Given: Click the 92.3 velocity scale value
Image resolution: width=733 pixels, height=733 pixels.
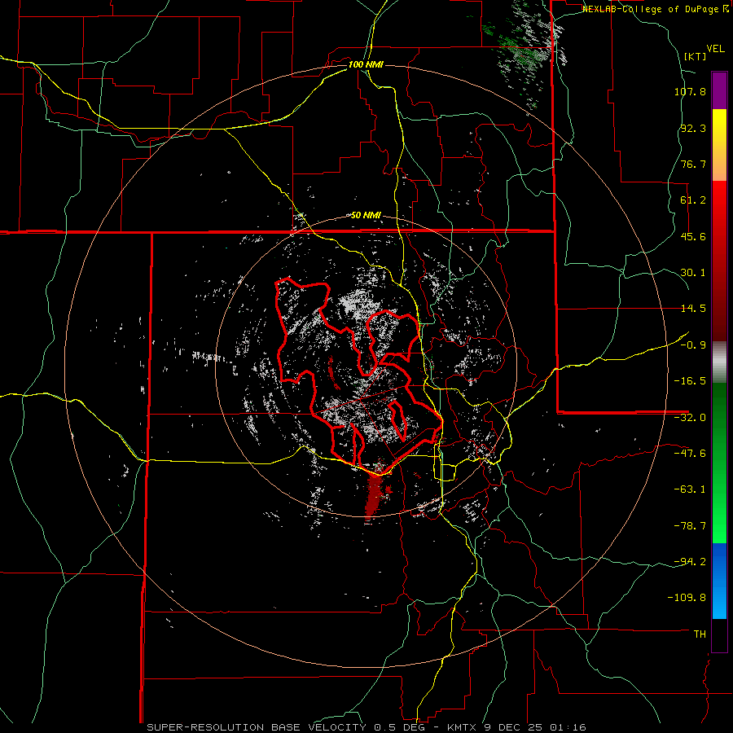Looking at the screenshot, I should click(x=693, y=128).
